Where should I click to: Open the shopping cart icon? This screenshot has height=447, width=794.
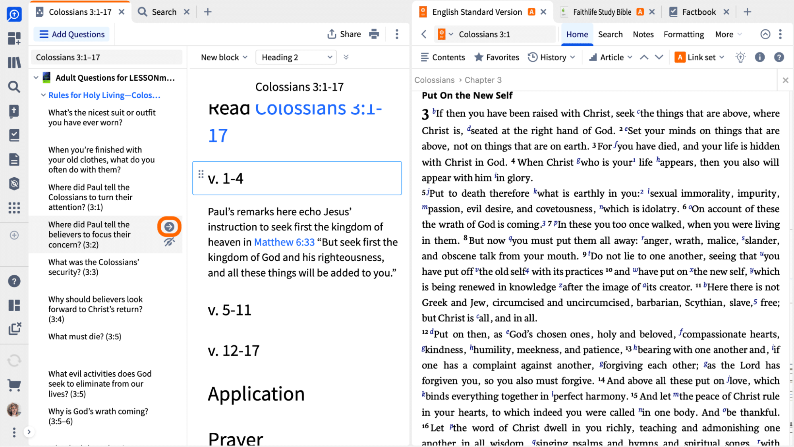pos(14,385)
